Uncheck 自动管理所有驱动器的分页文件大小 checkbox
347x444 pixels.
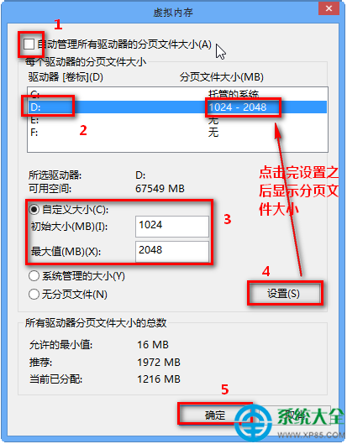29,44
